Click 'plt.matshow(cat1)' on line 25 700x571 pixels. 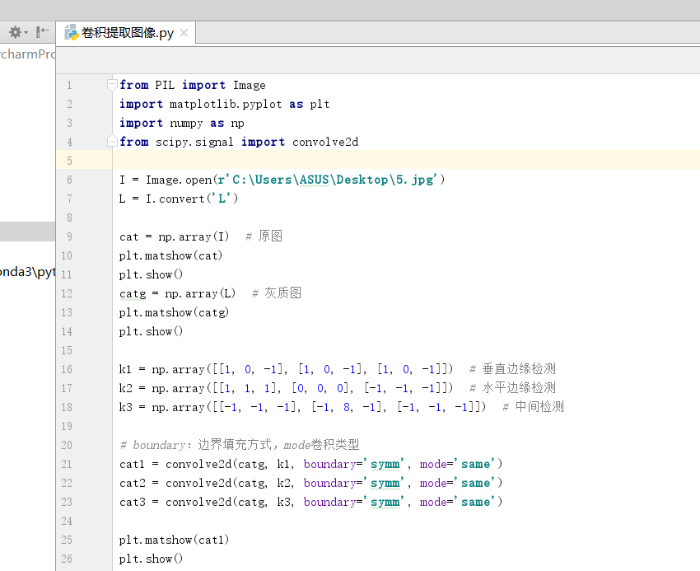click(174, 540)
